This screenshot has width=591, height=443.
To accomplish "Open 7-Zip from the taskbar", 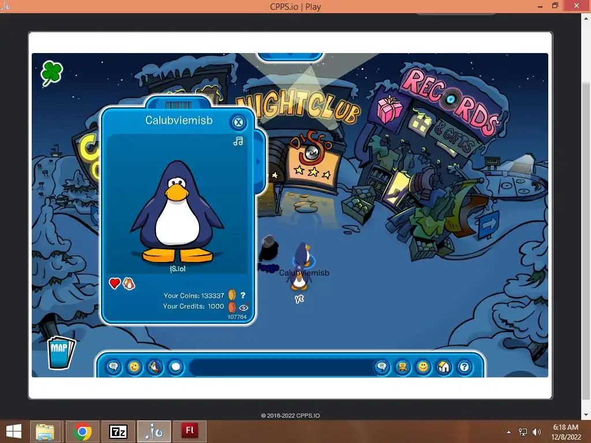I will click(118, 431).
